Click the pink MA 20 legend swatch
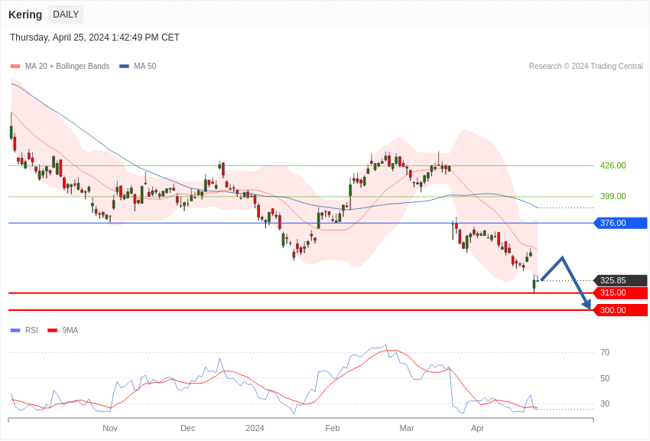Screen dimensions: 650x441 pos(15,67)
